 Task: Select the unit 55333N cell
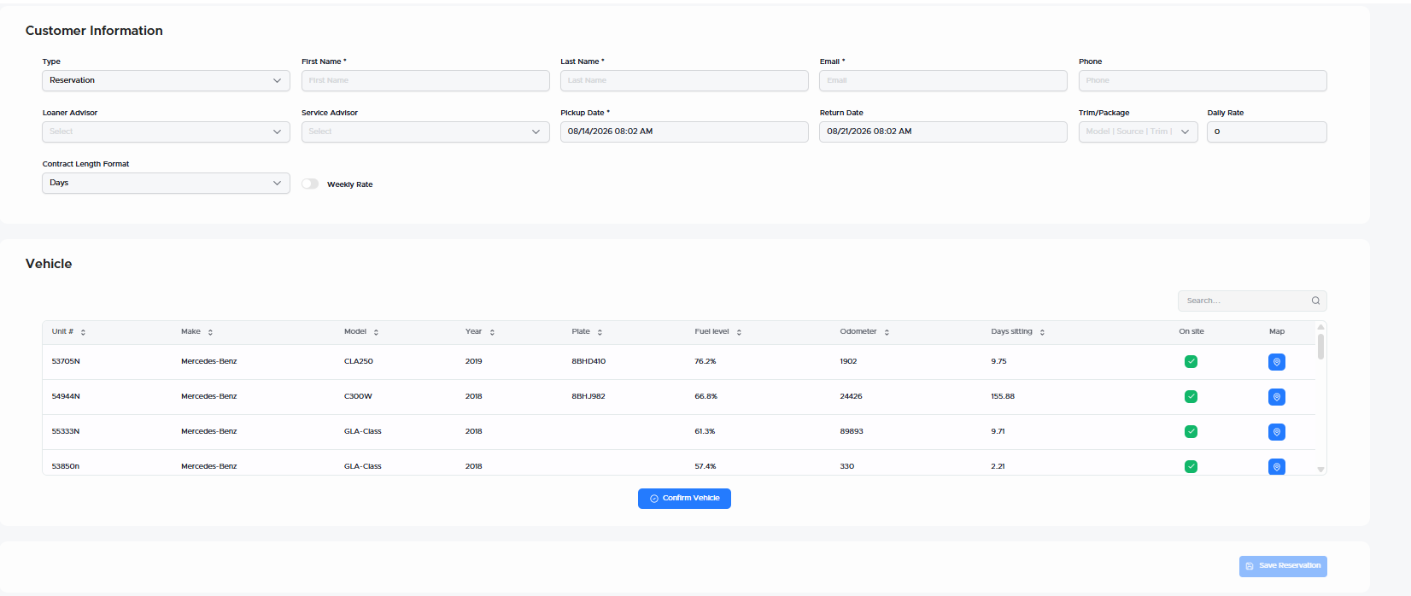(x=66, y=431)
